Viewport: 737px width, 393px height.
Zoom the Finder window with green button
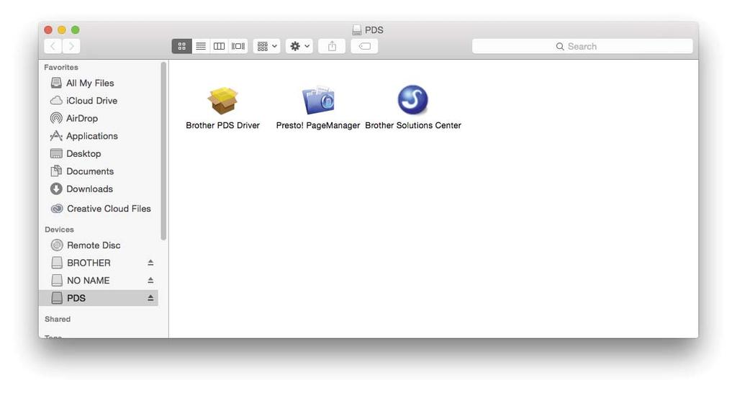tap(75, 30)
